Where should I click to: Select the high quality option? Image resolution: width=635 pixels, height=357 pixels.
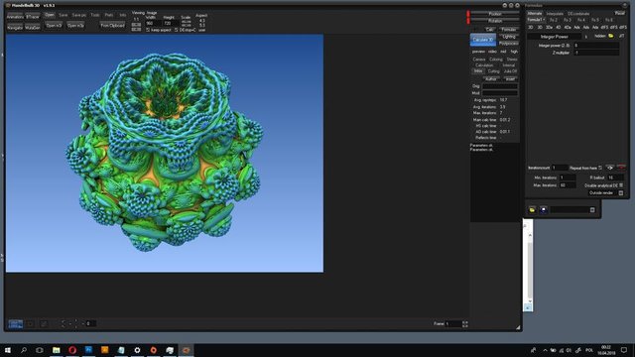point(514,52)
